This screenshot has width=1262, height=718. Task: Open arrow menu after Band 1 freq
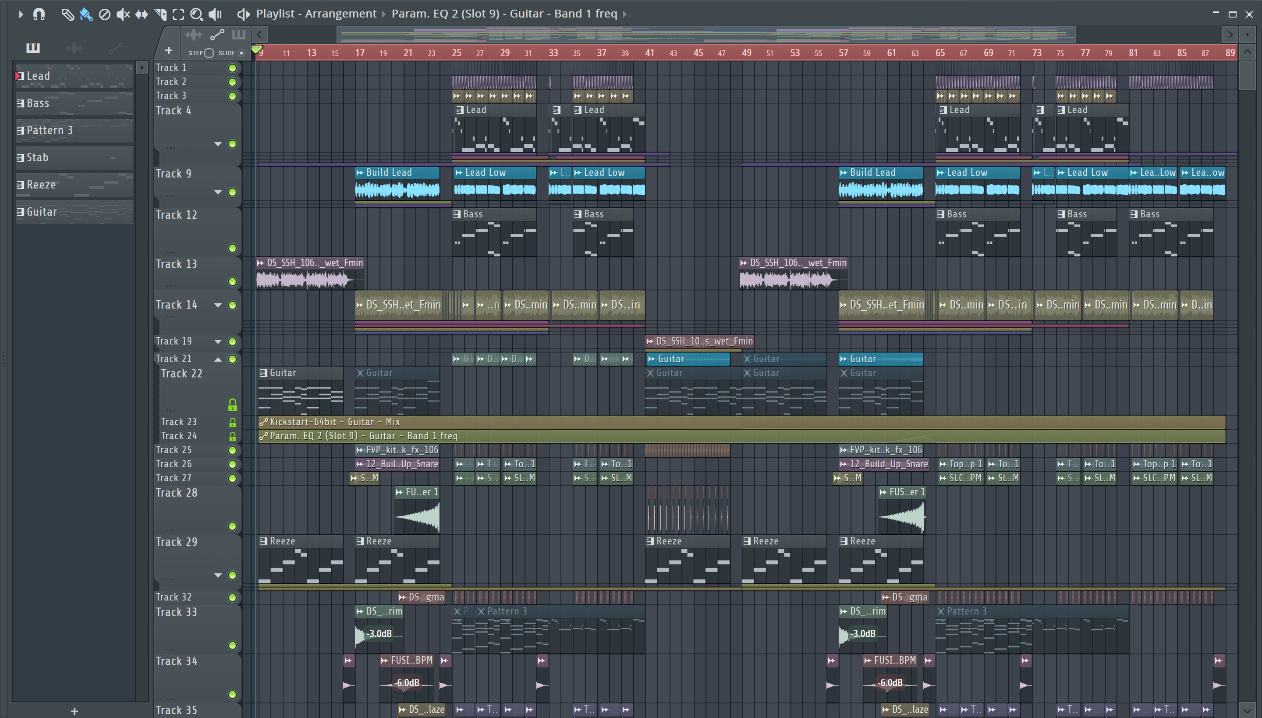click(625, 14)
